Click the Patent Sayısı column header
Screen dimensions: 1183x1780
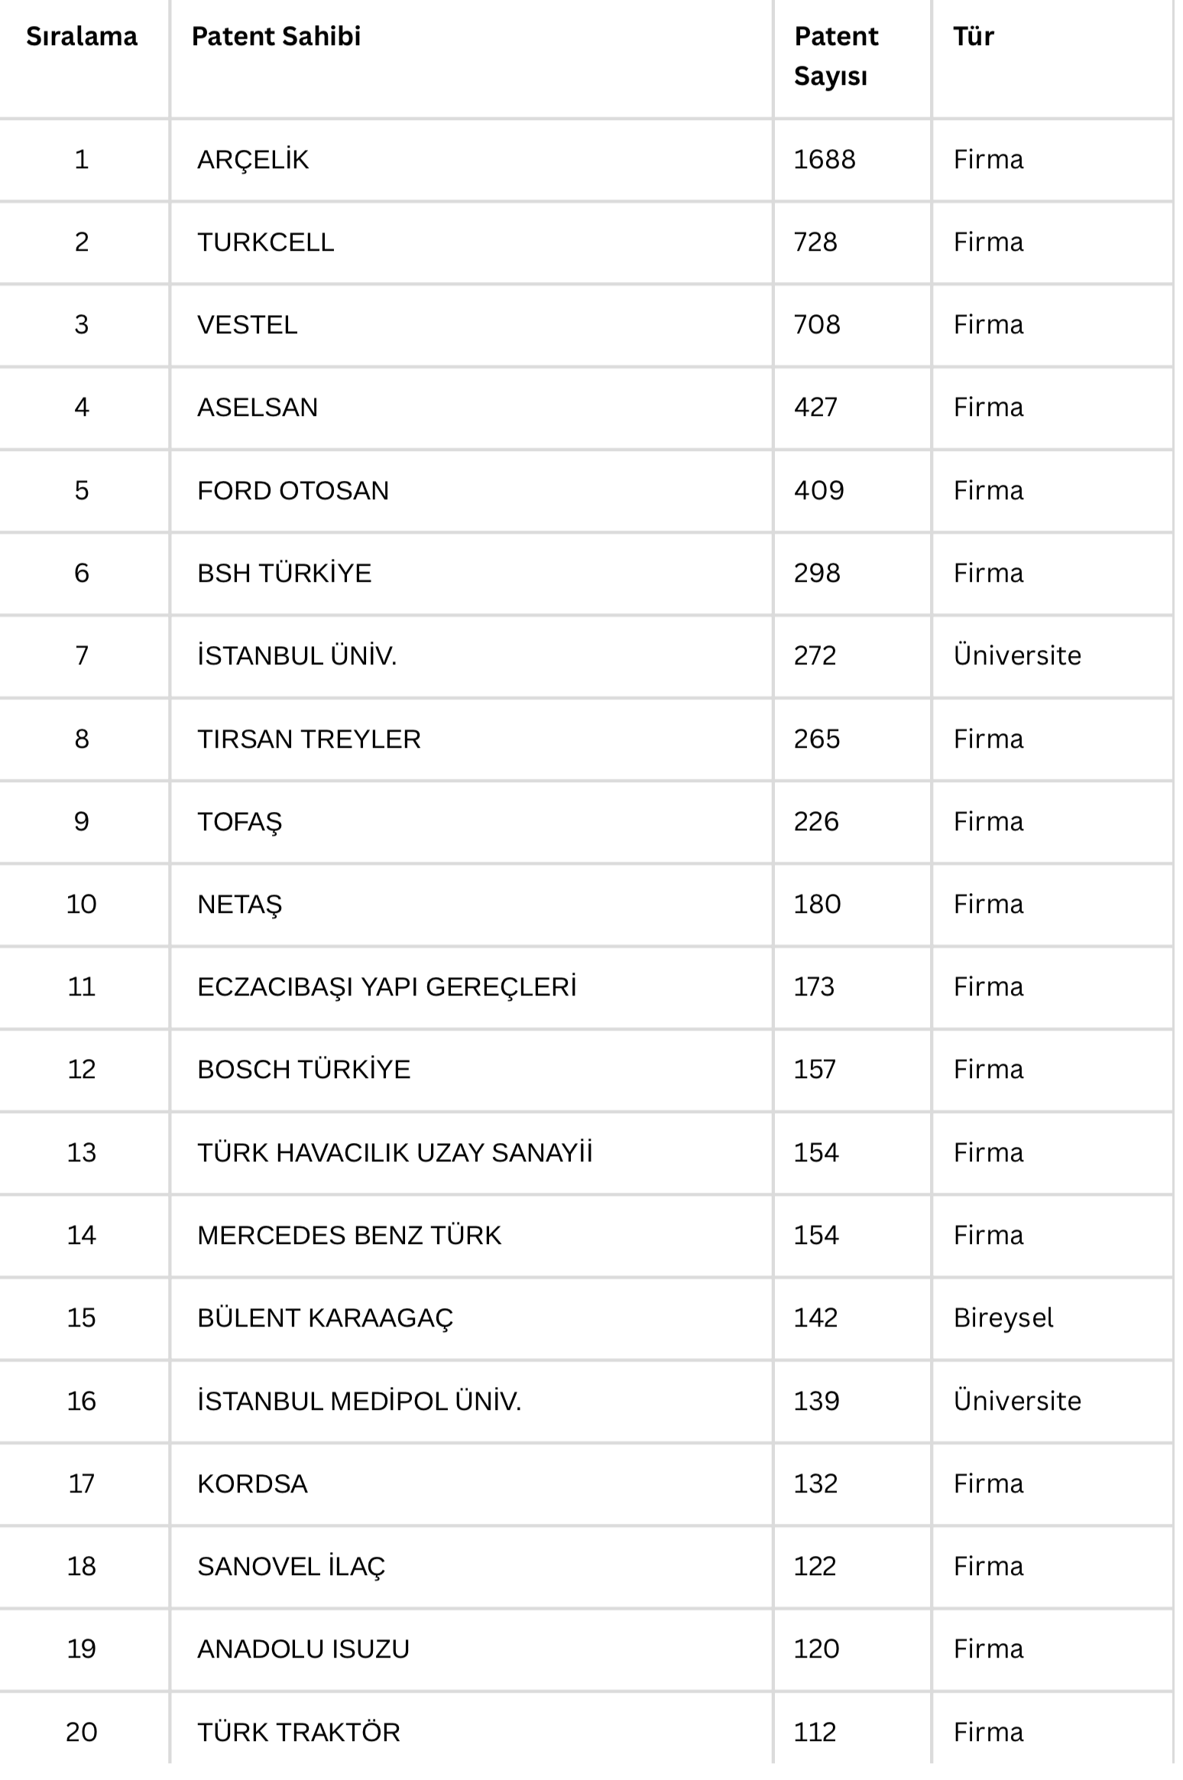[835, 56]
